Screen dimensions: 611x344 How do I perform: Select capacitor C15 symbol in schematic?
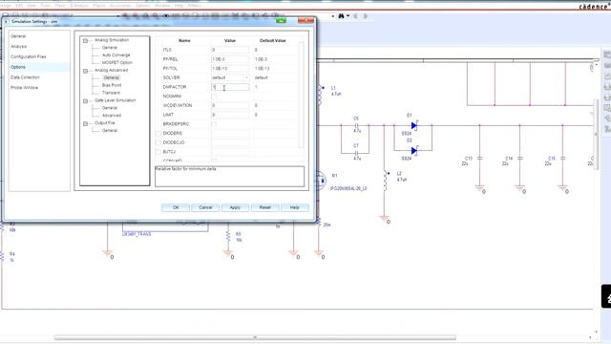(x=562, y=159)
